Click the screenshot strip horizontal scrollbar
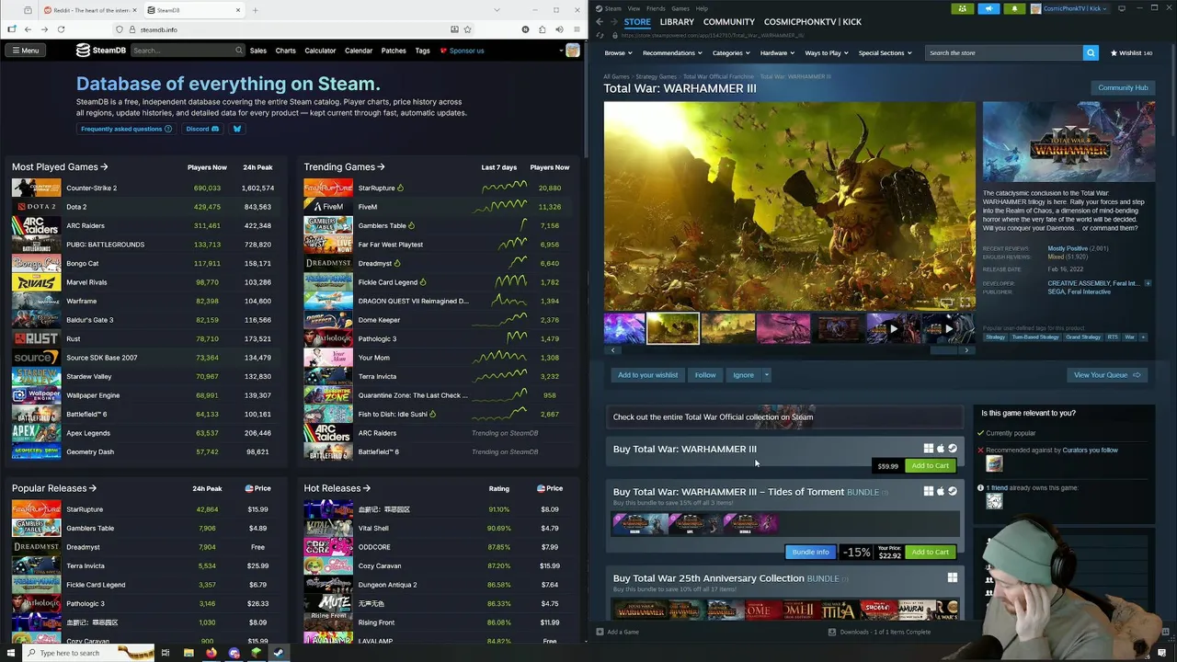The image size is (1177, 662). click(789, 350)
